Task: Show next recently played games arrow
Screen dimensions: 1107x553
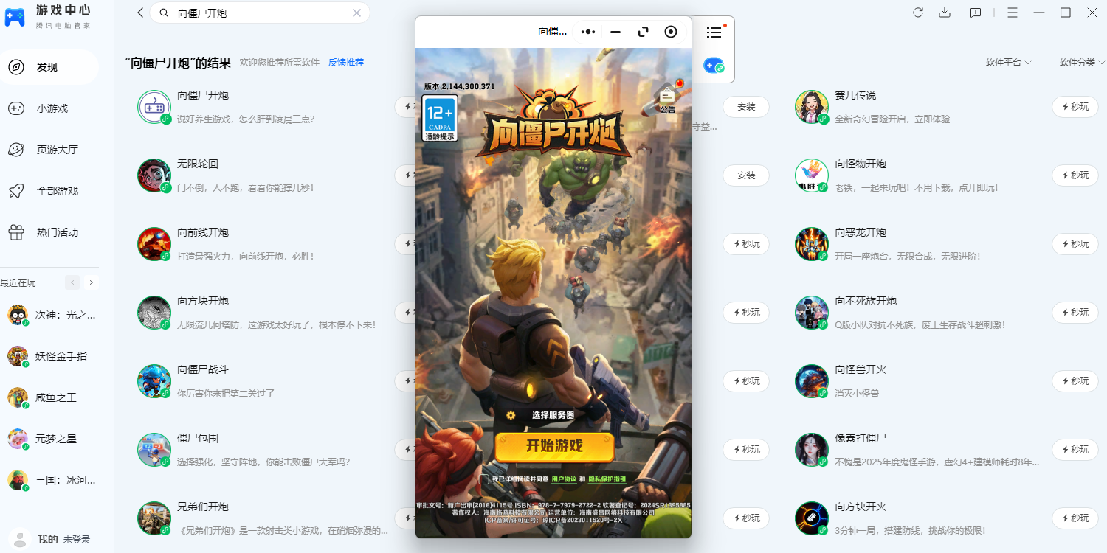Action: [92, 282]
